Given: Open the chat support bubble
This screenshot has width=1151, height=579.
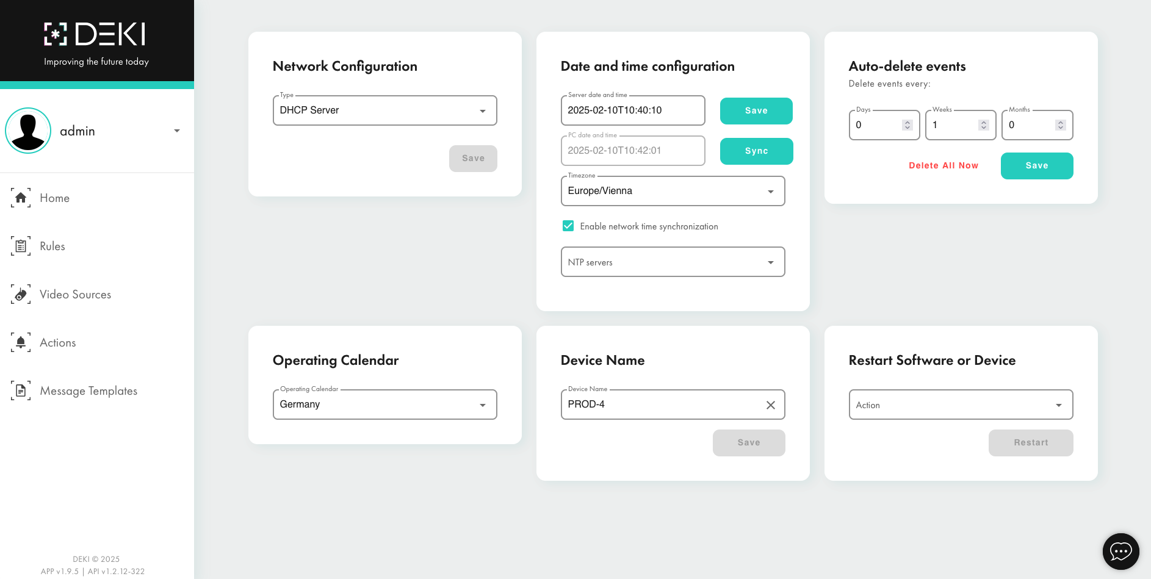Looking at the screenshot, I should 1120,551.
